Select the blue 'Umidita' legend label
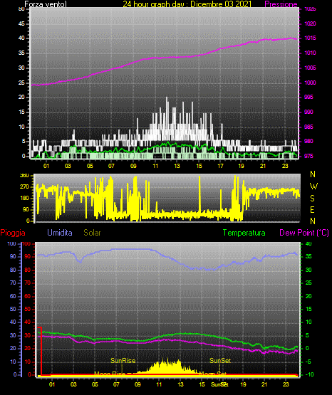 pos(60,233)
